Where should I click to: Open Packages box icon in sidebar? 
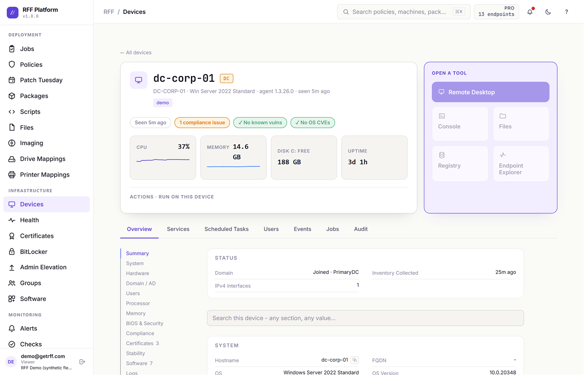point(12,96)
